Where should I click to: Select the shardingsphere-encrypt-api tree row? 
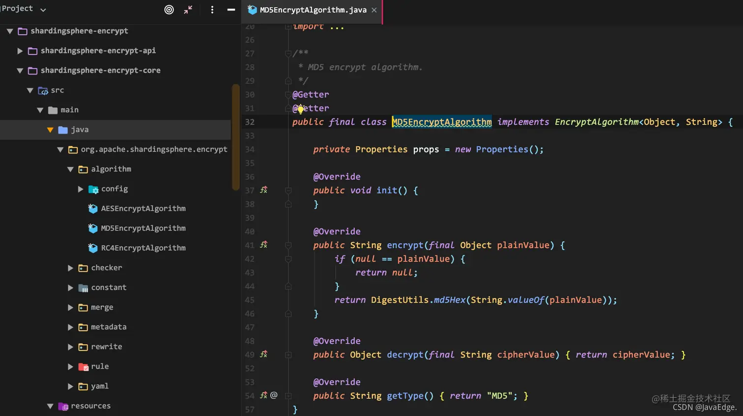(x=115, y=51)
